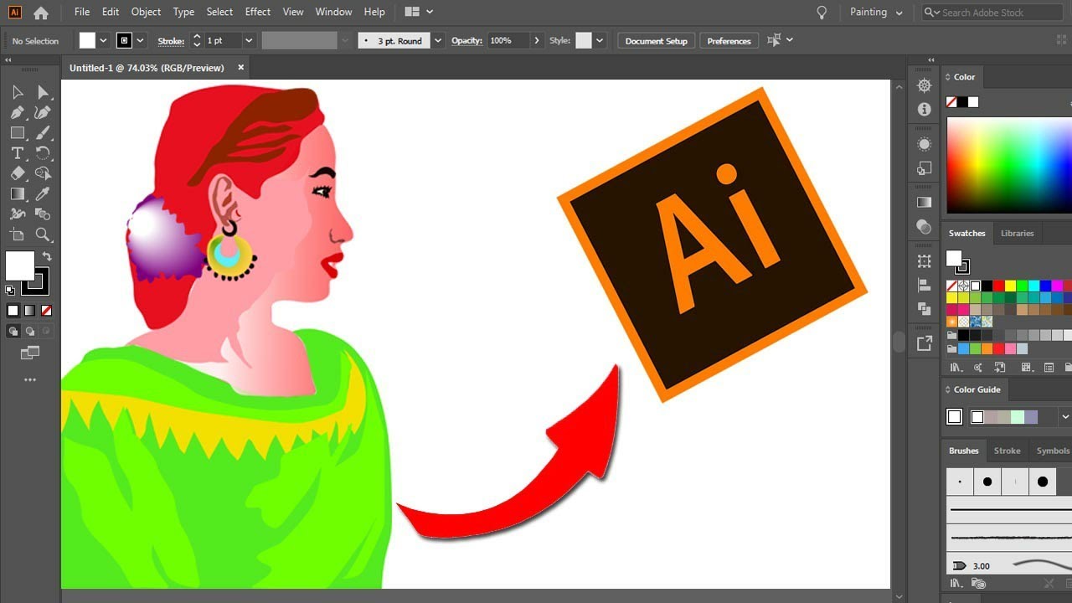This screenshot has height=603, width=1072.
Task: Expand or collapse the Color panel
Action: click(x=948, y=77)
